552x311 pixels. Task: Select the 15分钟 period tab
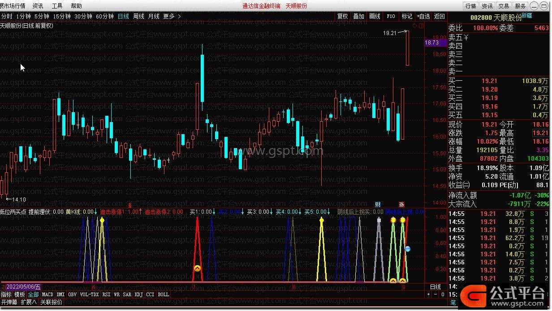[62, 16]
